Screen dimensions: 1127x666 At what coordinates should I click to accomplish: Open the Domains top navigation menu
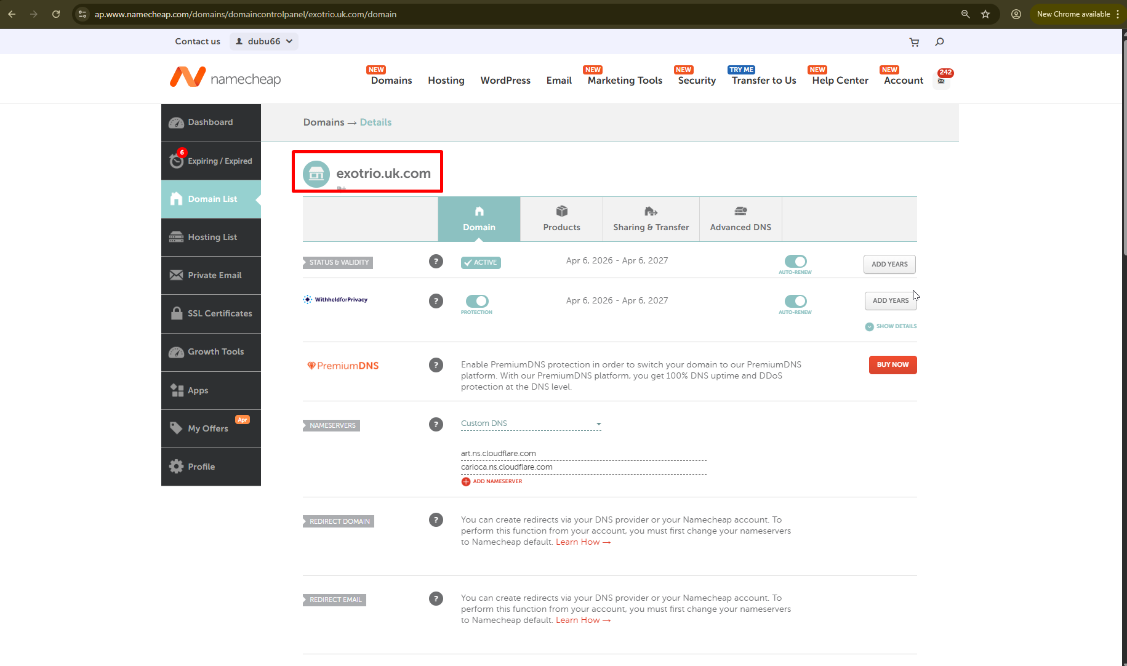pyautogui.click(x=391, y=81)
